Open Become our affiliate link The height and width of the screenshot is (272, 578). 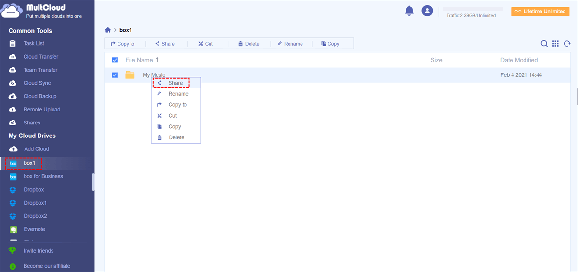pyautogui.click(x=47, y=266)
